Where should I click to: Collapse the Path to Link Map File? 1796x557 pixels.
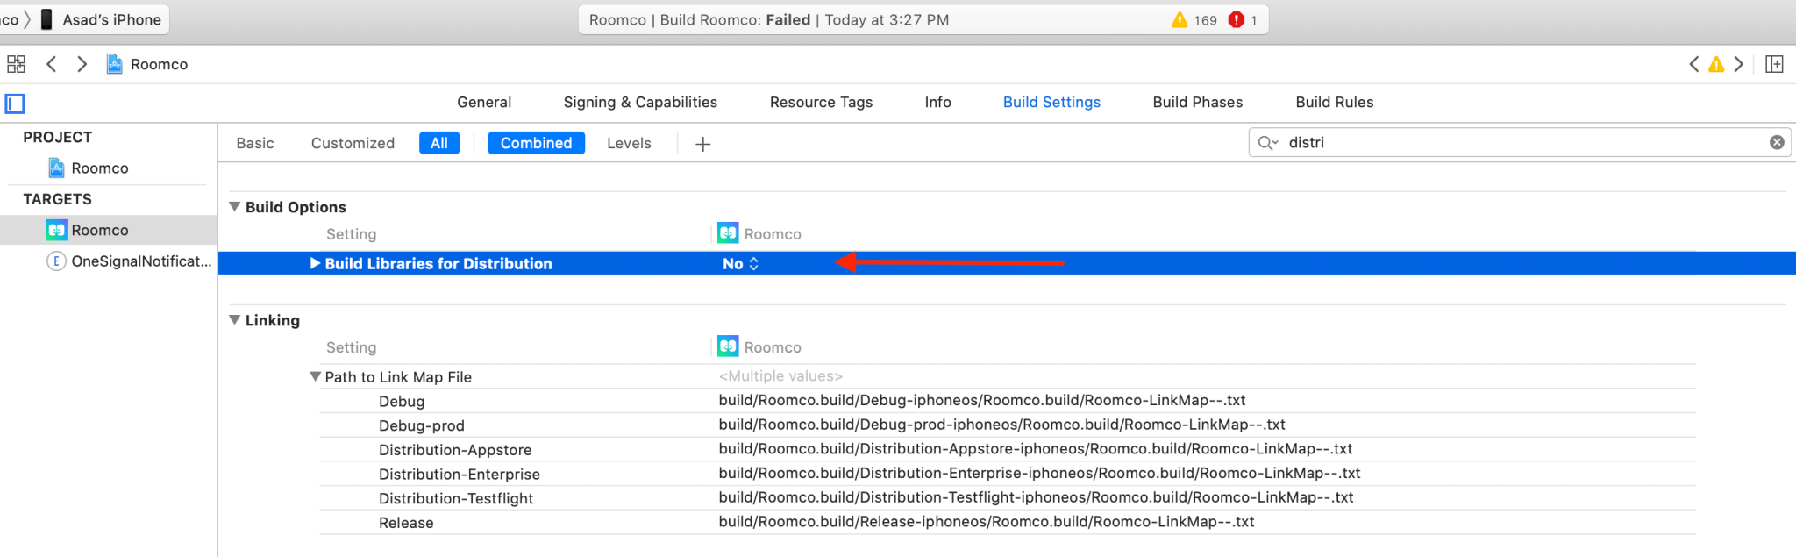[315, 376]
